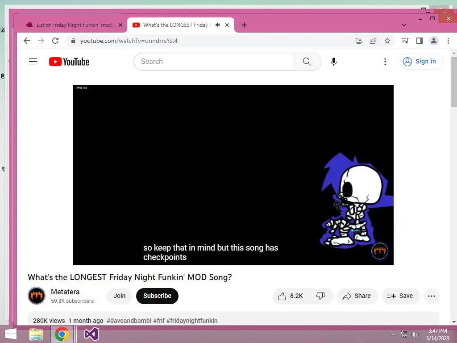
Task: Click the 59.8K subscribers text
Action: [x=72, y=301]
